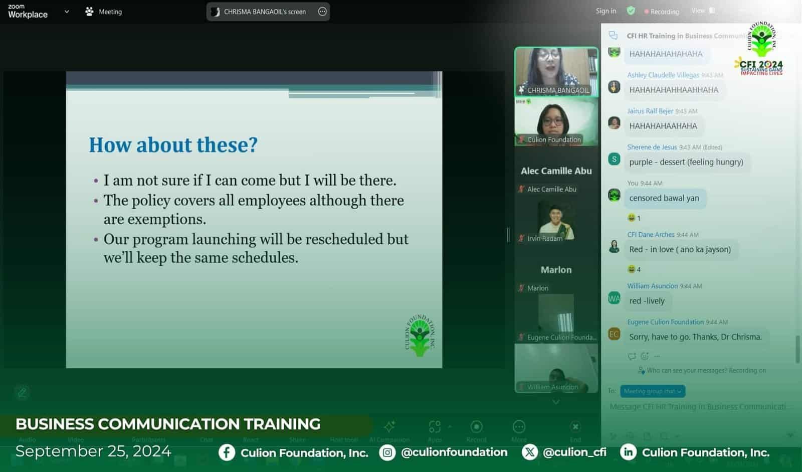
Task: Open ellipsis options beside CHRISMA BANGAOIL's screen
Action: click(322, 12)
